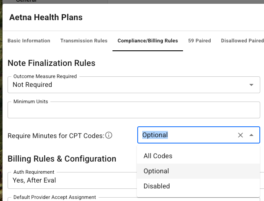
Task: Click the Aetna Health Plans title
Action: (46, 17)
